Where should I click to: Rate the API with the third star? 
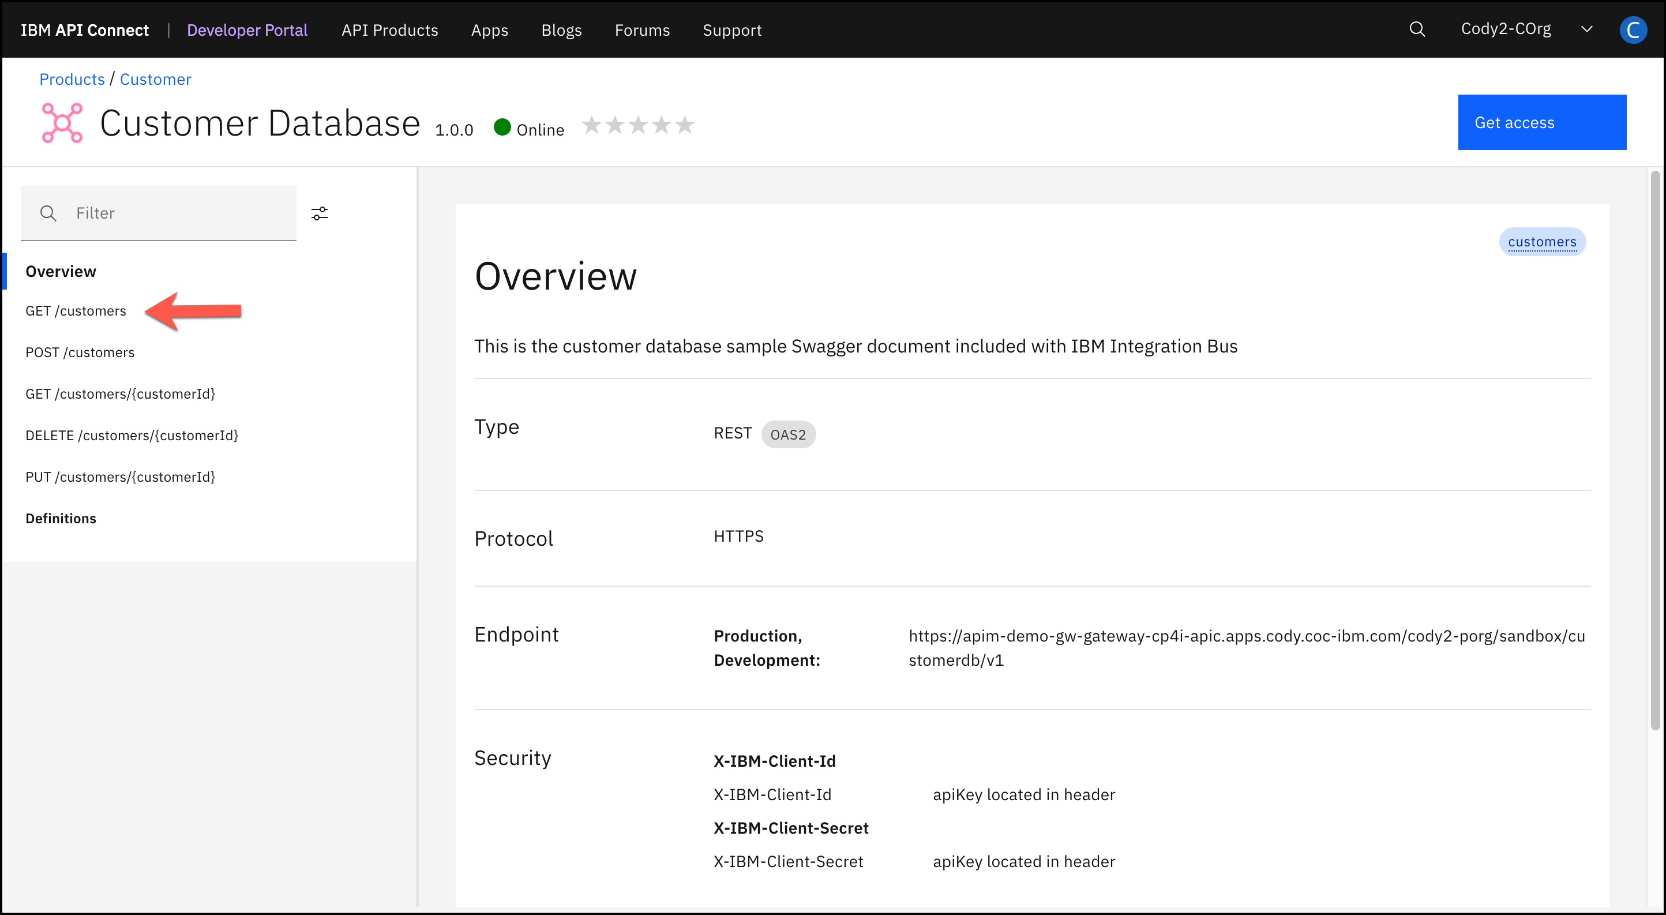coord(639,125)
